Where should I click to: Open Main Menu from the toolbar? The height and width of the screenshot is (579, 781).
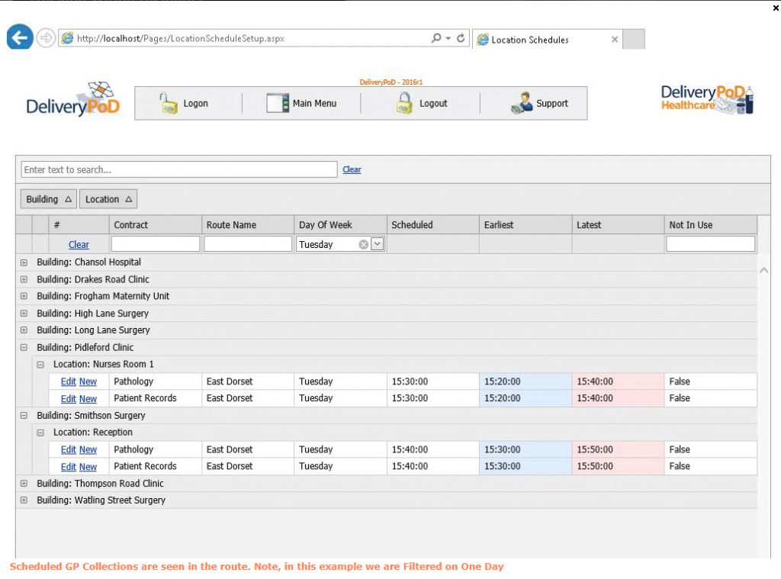click(302, 104)
